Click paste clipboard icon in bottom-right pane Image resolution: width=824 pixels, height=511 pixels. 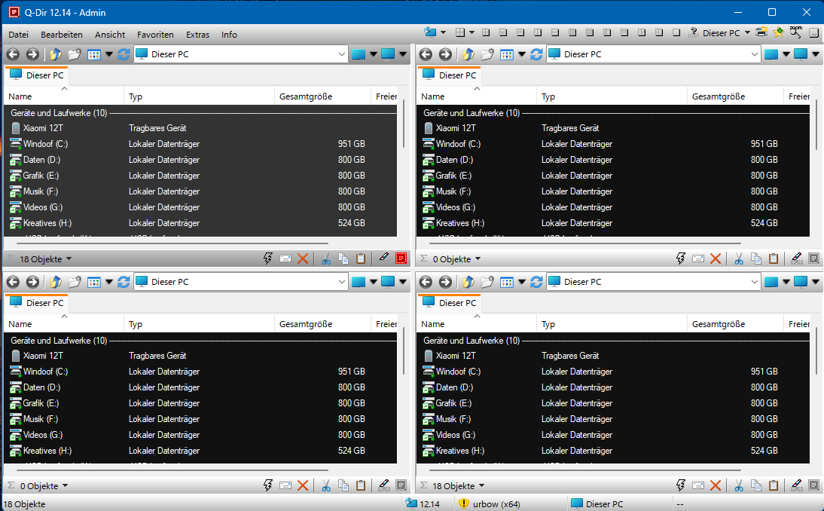[774, 485]
